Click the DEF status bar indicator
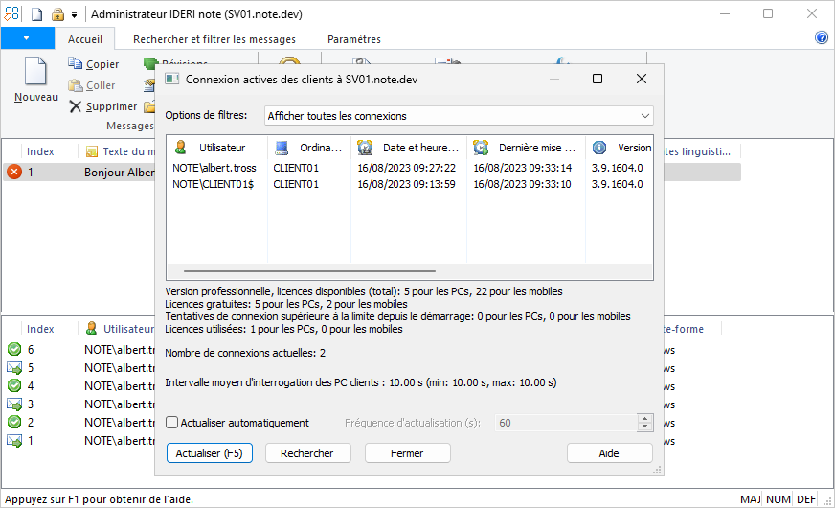The image size is (835, 508). pyautogui.click(x=806, y=499)
